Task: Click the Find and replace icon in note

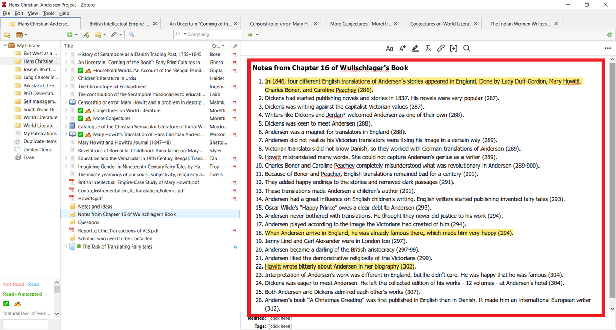Action: tap(466, 48)
